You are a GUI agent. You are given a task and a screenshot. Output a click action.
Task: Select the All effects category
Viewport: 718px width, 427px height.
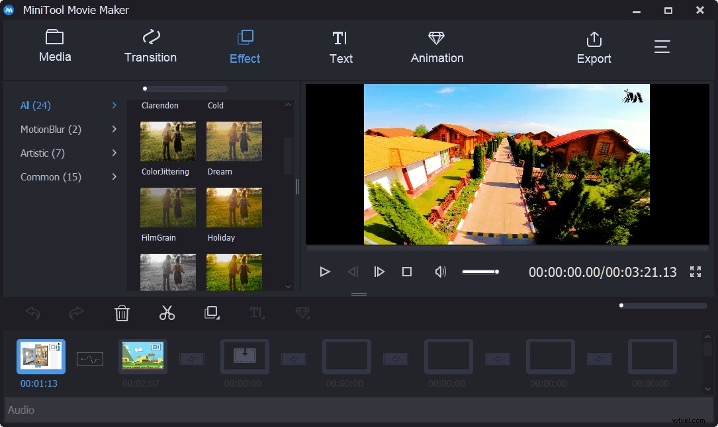pos(35,105)
